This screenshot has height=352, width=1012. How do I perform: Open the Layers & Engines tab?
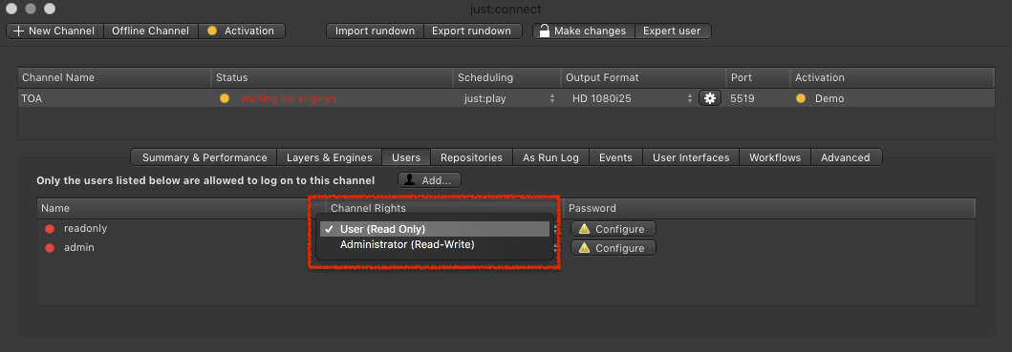point(329,157)
